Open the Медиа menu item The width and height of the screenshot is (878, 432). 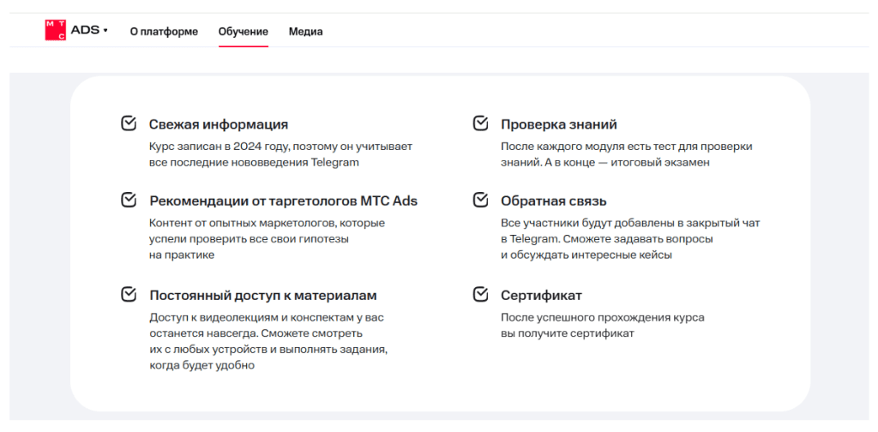coord(306,32)
